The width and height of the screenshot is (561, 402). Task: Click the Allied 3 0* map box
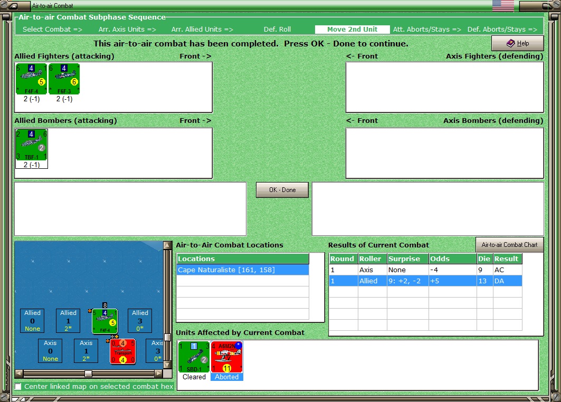(140, 320)
